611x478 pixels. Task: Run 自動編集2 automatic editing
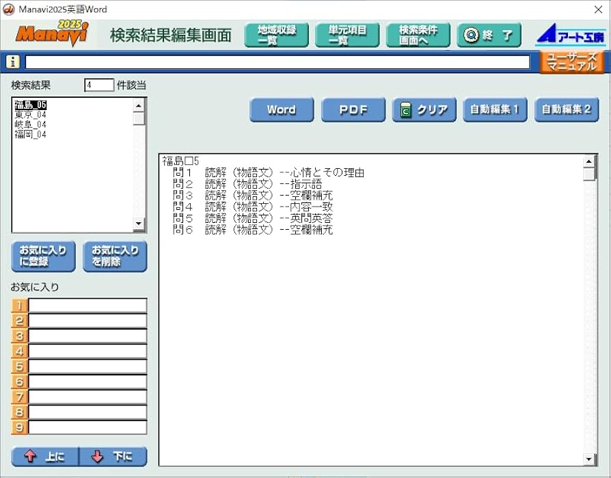point(566,109)
